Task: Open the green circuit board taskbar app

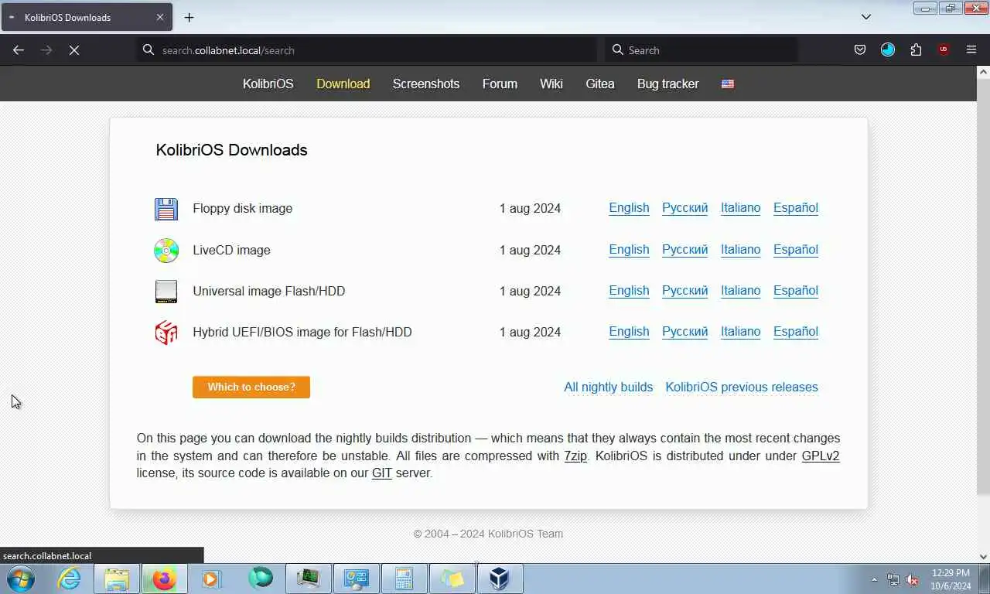Action: [x=309, y=579]
